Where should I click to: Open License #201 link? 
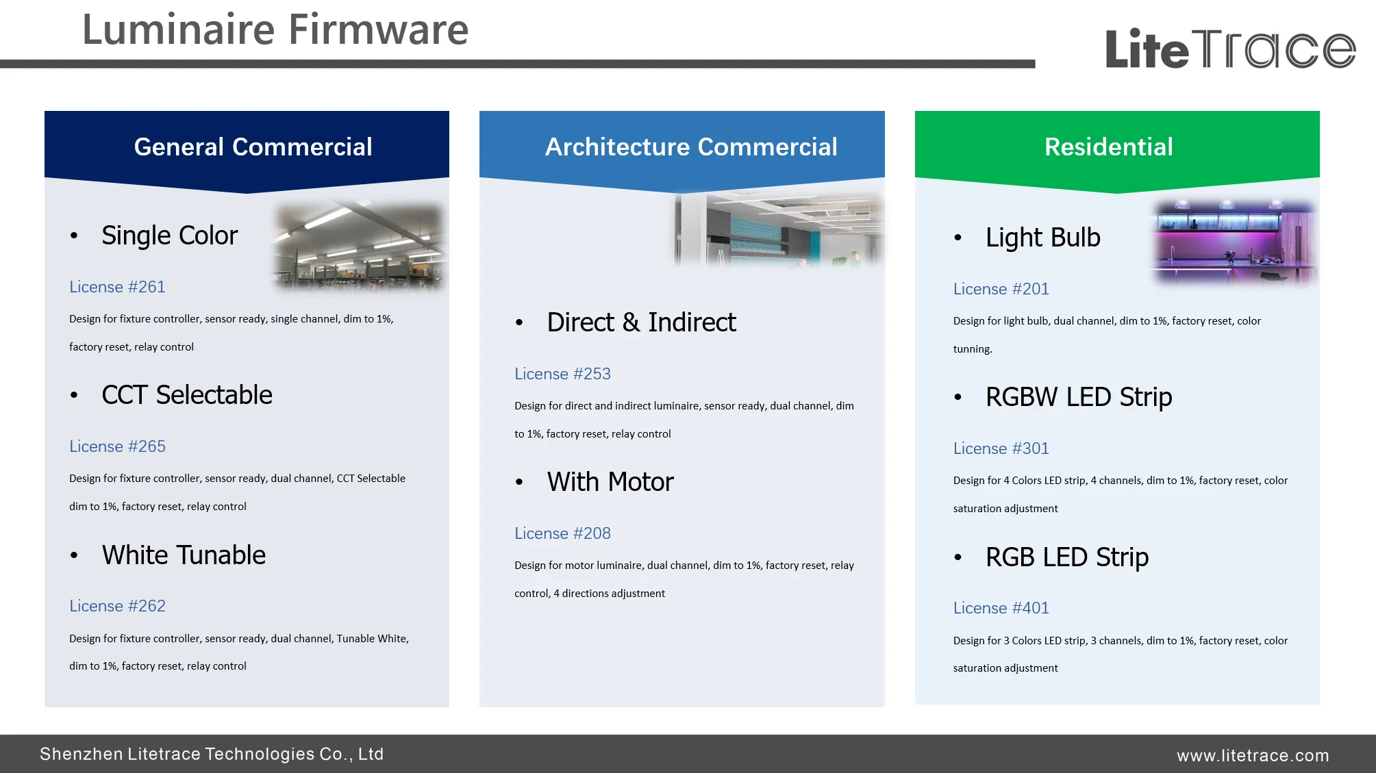1001,289
